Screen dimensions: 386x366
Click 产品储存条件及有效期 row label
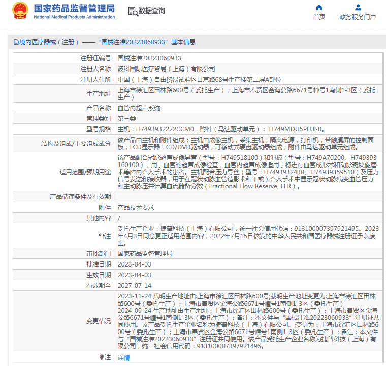pyautogui.click(x=80, y=197)
